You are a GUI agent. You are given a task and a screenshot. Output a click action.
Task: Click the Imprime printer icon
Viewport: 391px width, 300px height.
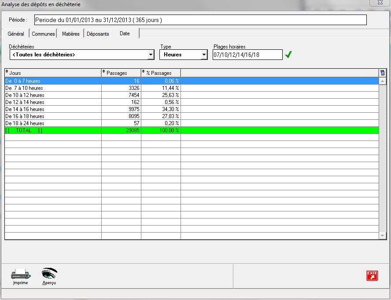[x=20, y=274]
